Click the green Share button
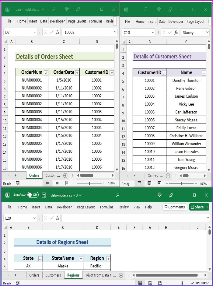Viewport: 213px width, 286px height. point(199,207)
